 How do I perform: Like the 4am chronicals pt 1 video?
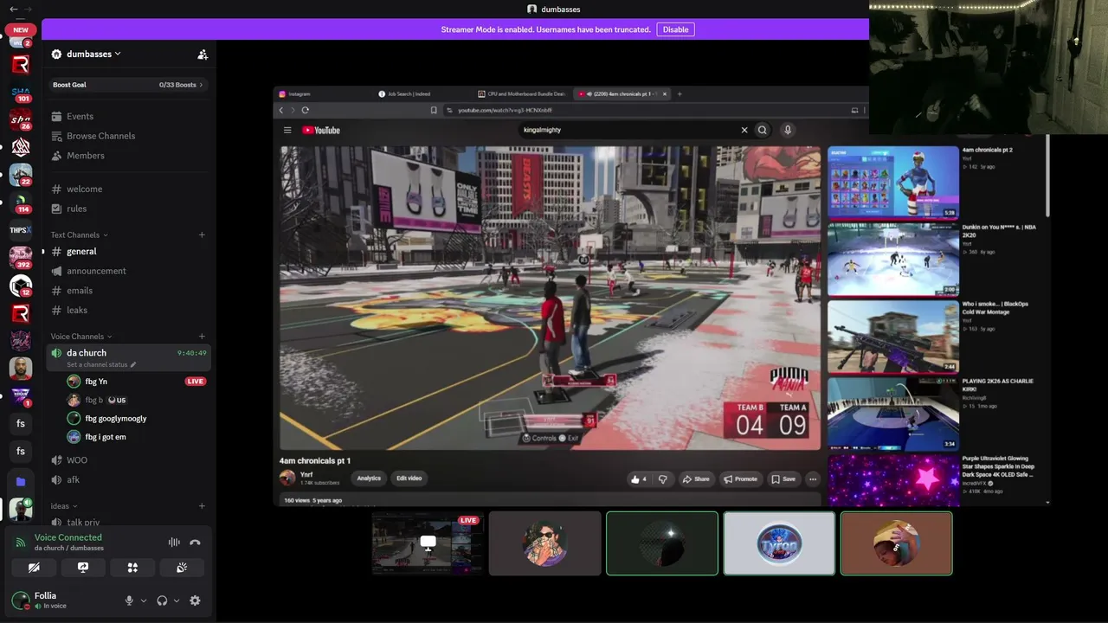pos(639,479)
